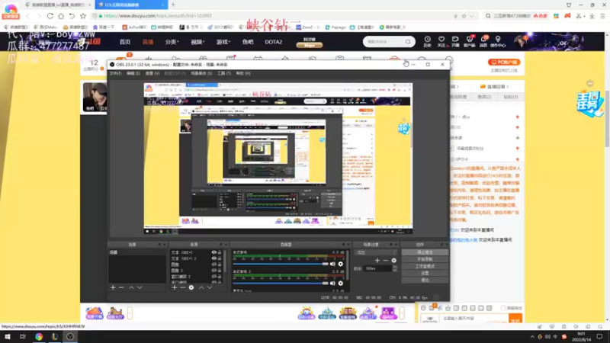This screenshot has width=610, height=343.
Task: Click the 工作室模式 studio mode button
Action: pyautogui.click(x=425, y=266)
